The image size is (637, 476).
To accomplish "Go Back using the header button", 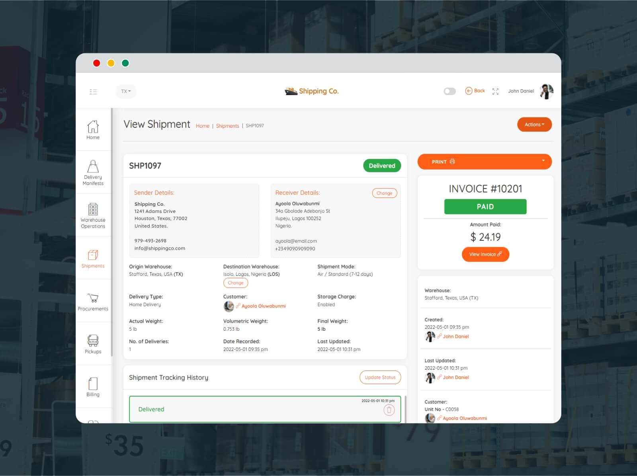I will coord(475,91).
